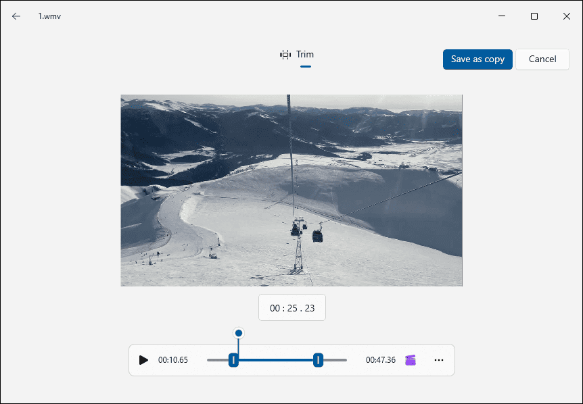Click the round playhead marker above timeline

239,332
